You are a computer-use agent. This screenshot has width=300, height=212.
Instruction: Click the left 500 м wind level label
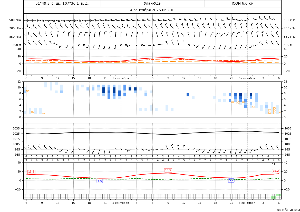[17, 45]
